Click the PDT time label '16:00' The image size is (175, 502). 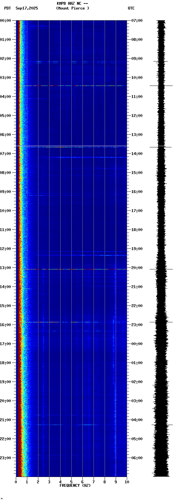[5, 325]
